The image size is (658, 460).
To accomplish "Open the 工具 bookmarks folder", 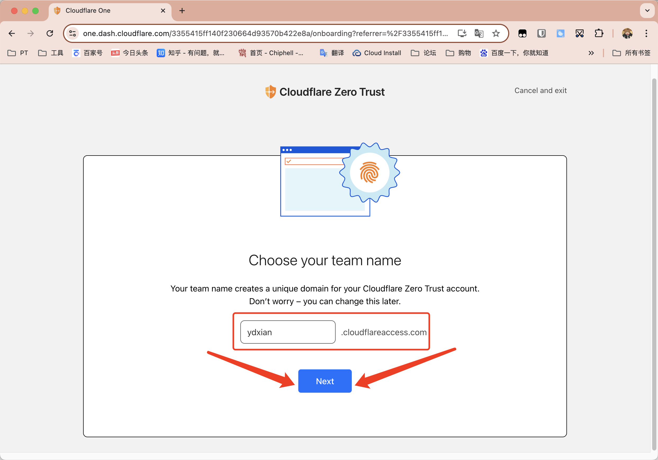I will tap(51, 53).
